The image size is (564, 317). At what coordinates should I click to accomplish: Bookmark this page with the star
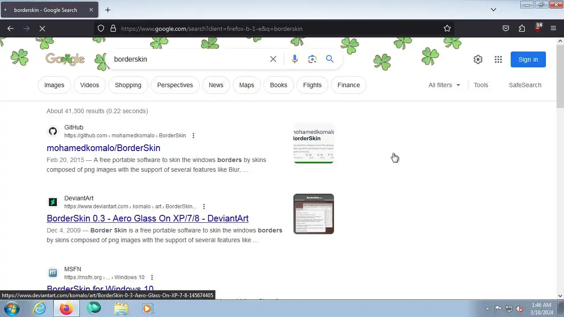point(447,29)
